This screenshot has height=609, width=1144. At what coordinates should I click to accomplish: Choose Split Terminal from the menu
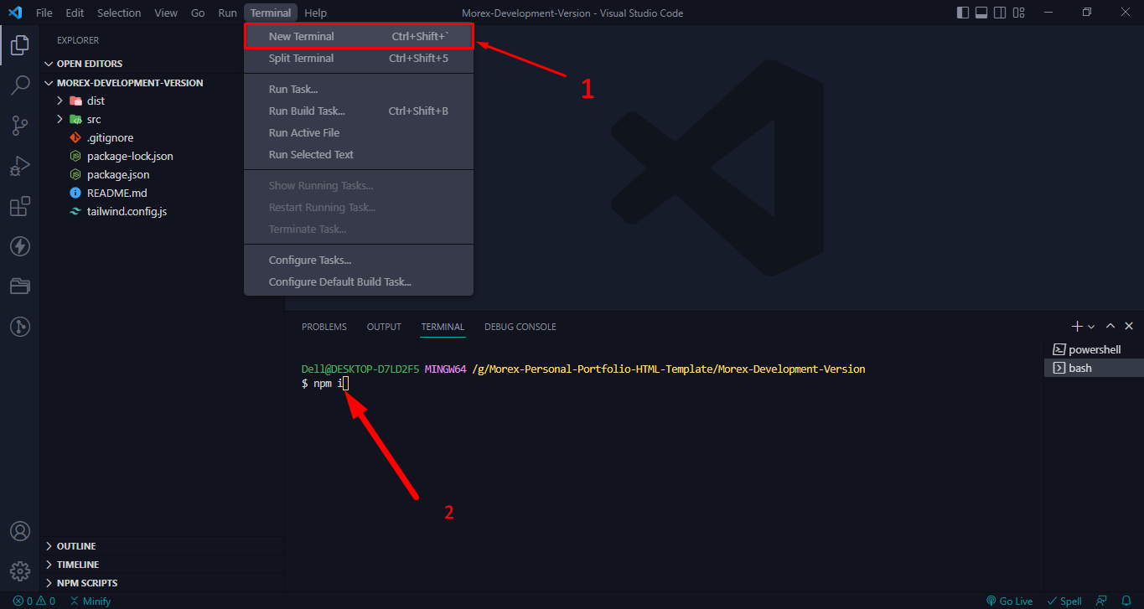point(359,58)
